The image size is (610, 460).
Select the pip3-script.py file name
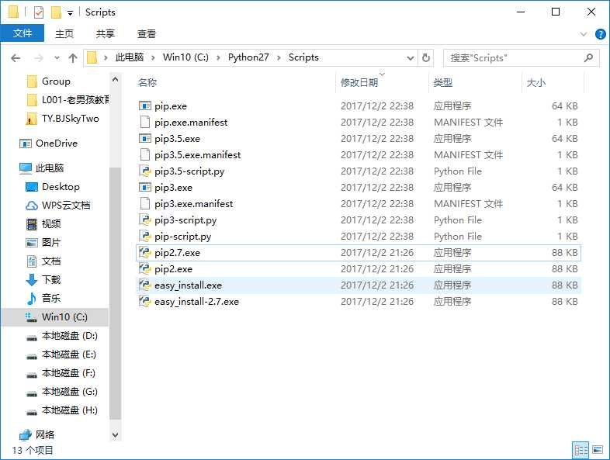coord(185,220)
